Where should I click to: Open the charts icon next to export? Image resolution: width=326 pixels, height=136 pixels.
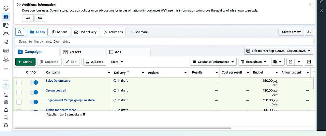click(x=309, y=61)
